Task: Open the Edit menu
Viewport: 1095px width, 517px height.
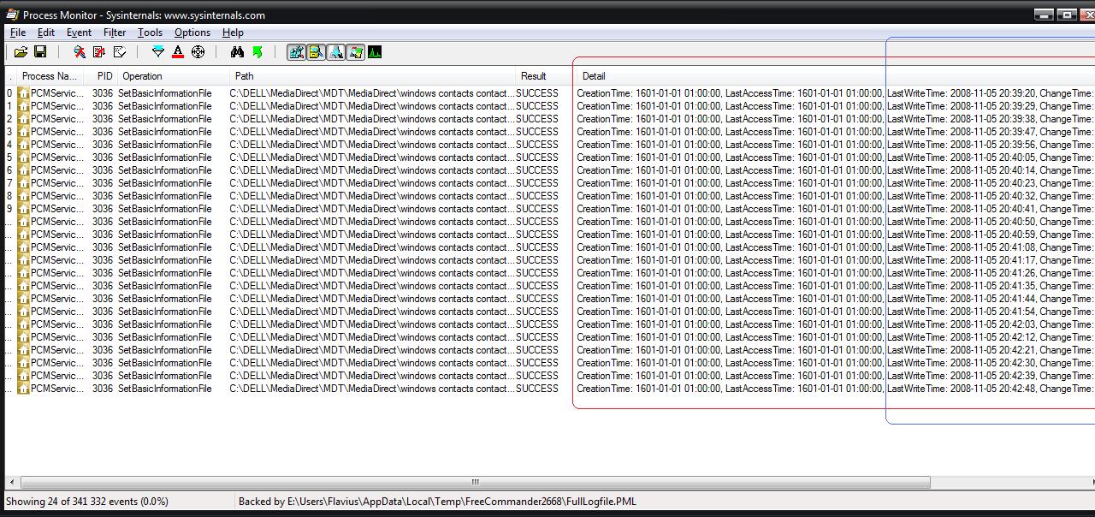Action: click(46, 33)
